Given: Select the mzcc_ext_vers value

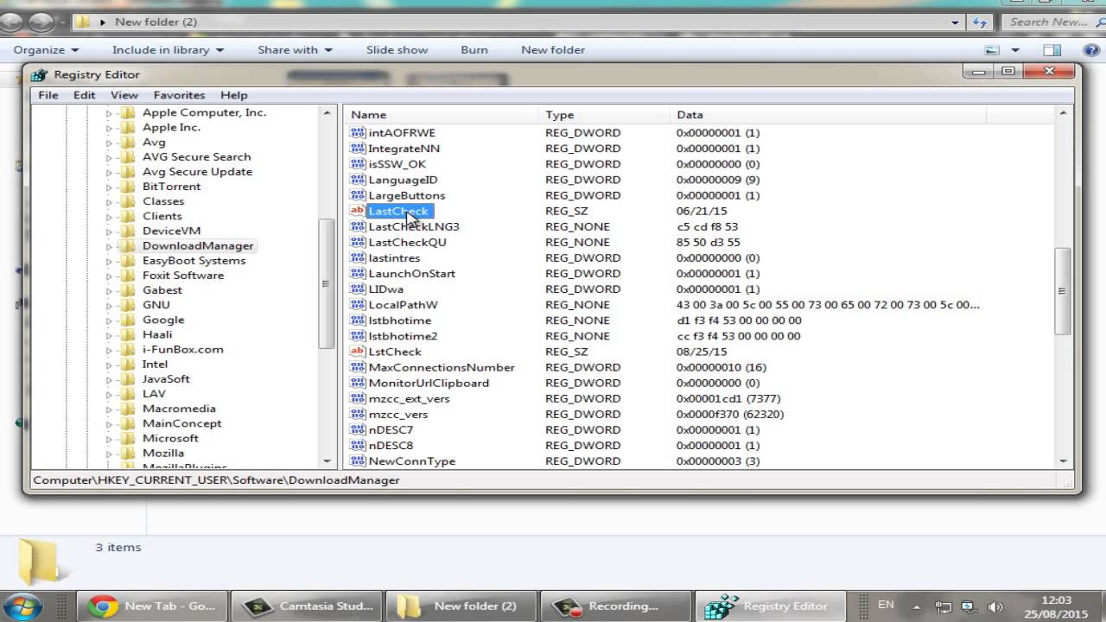Looking at the screenshot, I should coord(409,398).
